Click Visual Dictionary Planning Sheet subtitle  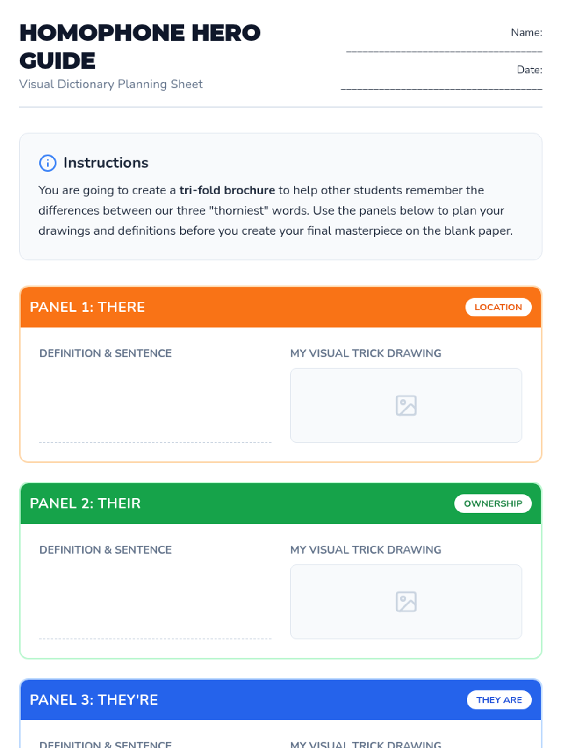111,84
